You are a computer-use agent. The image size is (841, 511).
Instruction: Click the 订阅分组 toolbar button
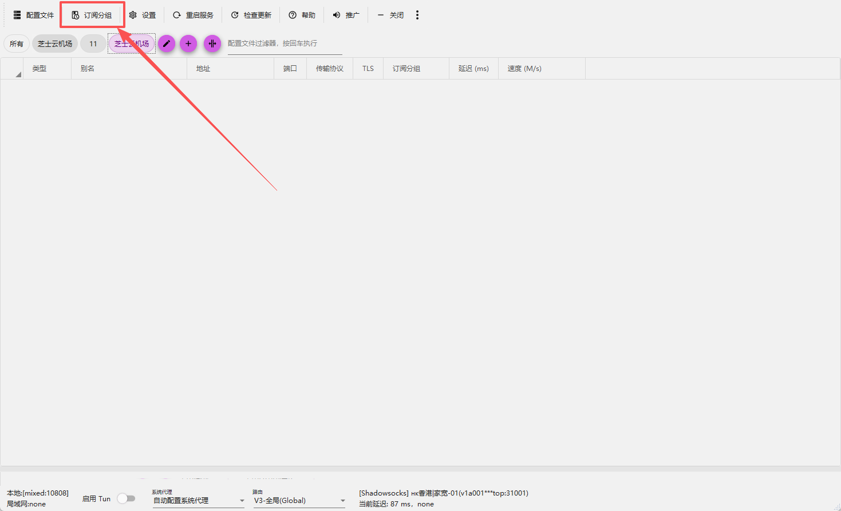pyautogui.click(x=92, y=15)
